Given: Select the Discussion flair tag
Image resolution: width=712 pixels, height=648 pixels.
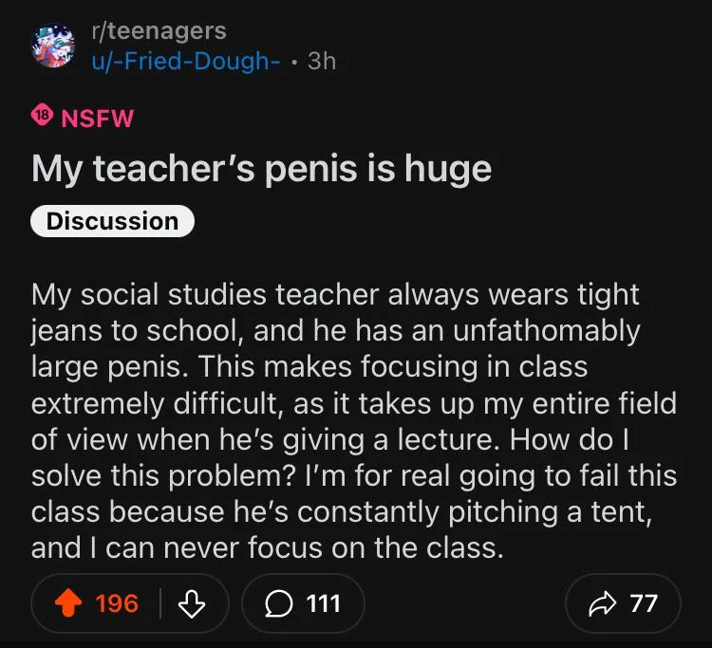Looking at the screenshot, I should (112, 221).
